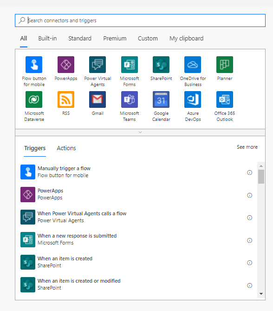Click the scrollbar up arrow
273x311 pixels.
[x=261, y=166]
